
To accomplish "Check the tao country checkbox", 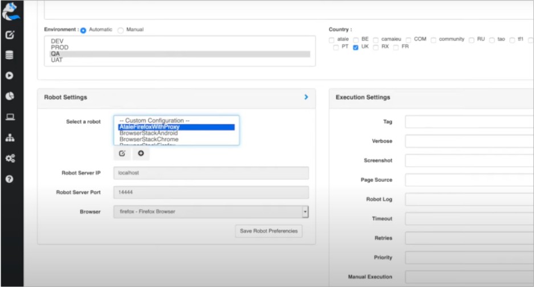I will [x=492, y=40].
